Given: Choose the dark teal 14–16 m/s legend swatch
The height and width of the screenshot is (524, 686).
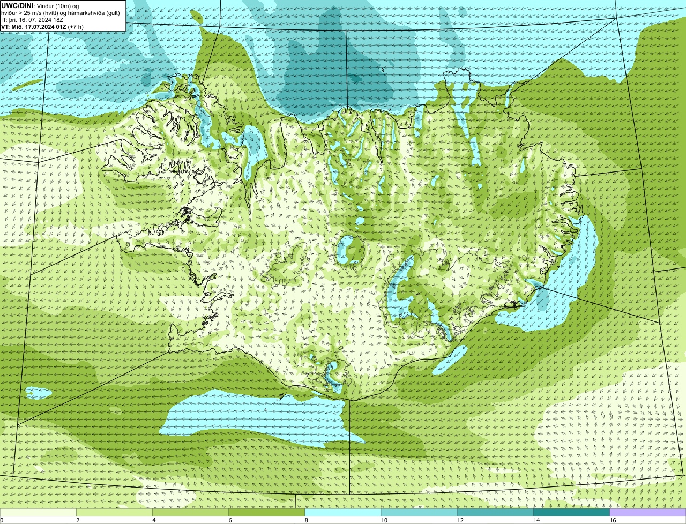Looking at the screenshot, I should 572,512.
